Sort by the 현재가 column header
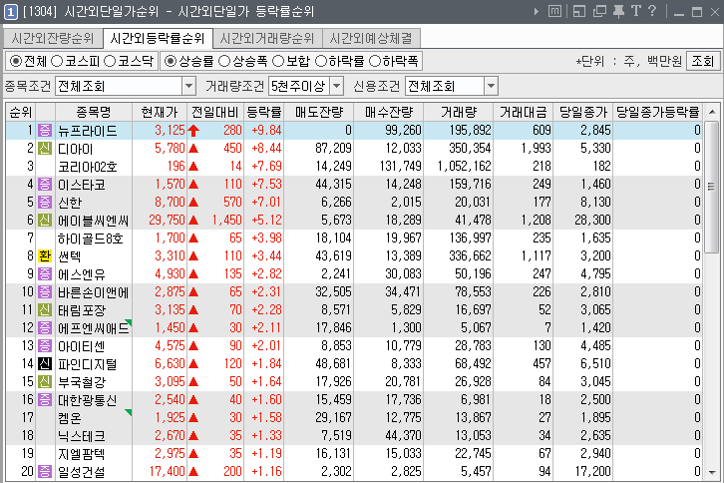 [160, 112]
